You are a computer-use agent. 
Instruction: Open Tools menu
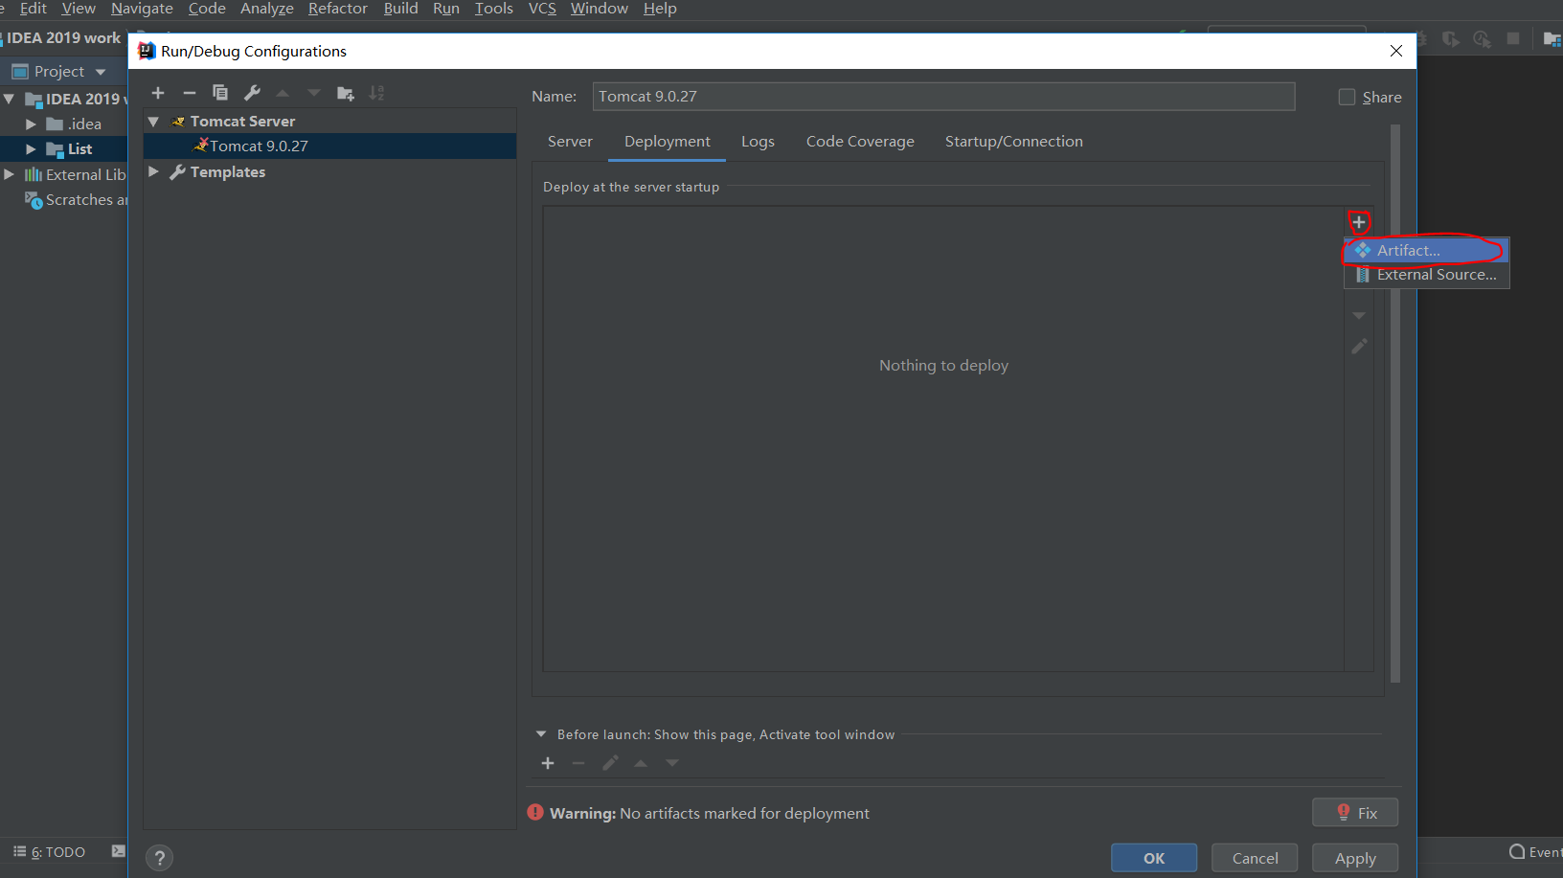point(493,9)
